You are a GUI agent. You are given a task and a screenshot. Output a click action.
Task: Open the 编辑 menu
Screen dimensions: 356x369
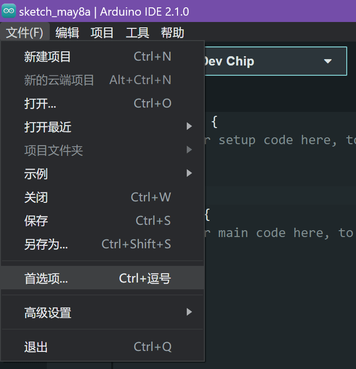(67, 33)
